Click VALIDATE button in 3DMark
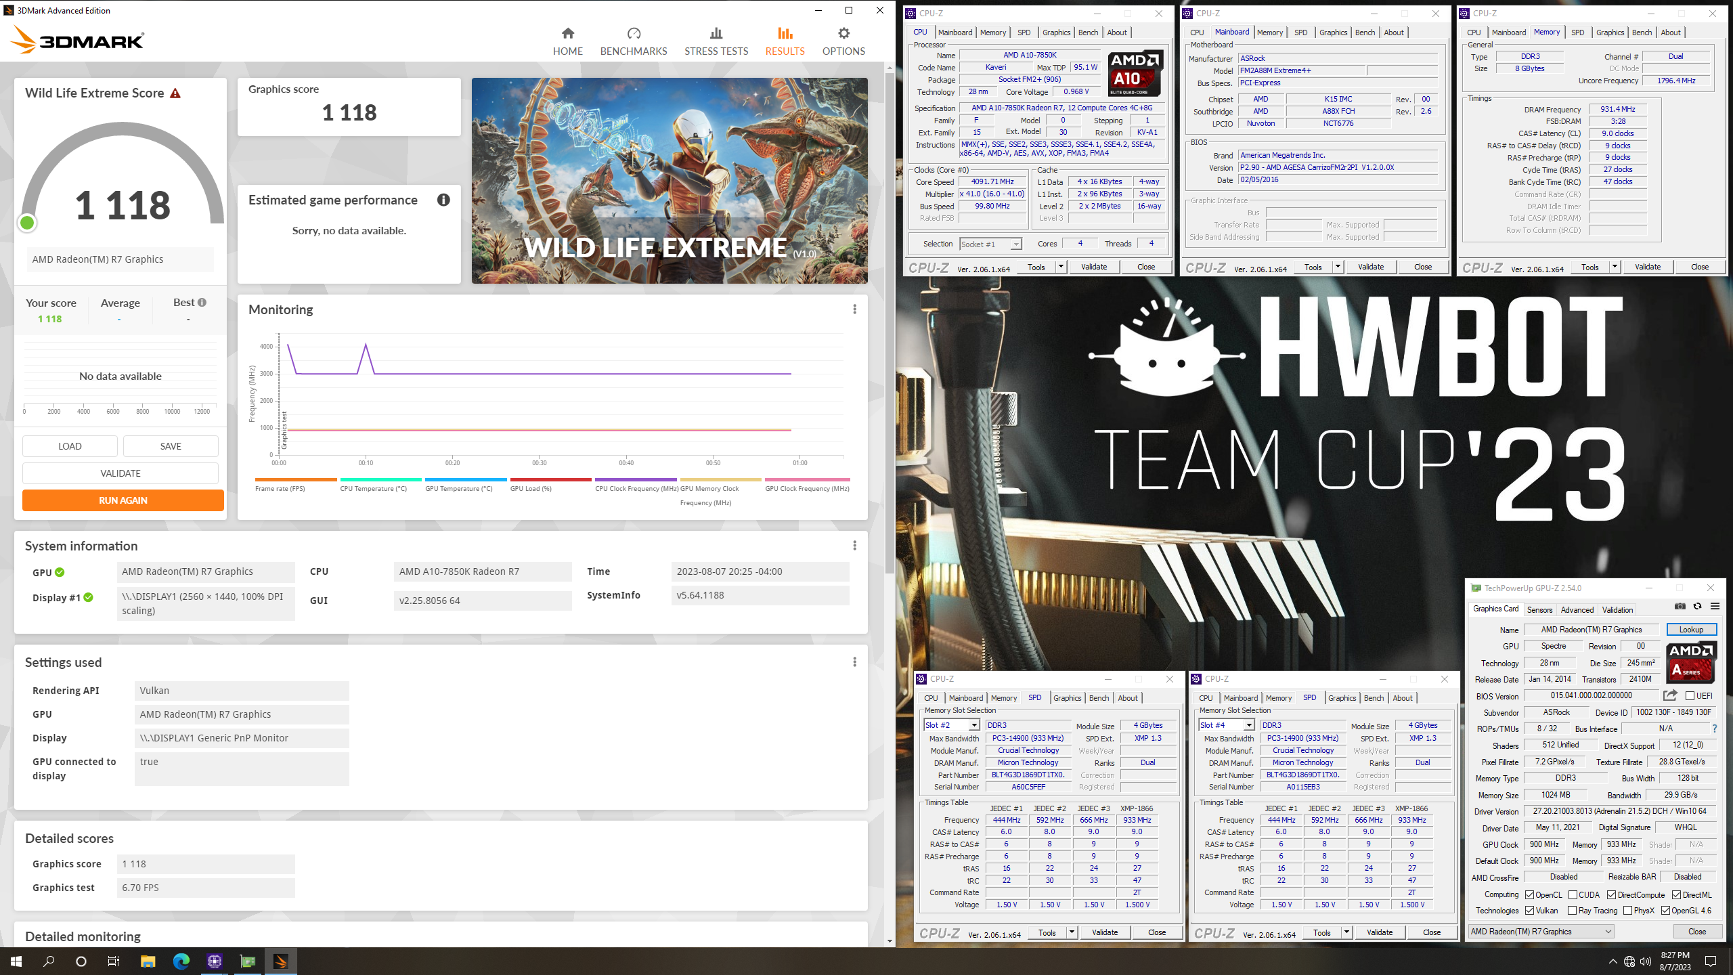Image resolution: width=1733 pixels, height=975 pixels. coord(120,473)
